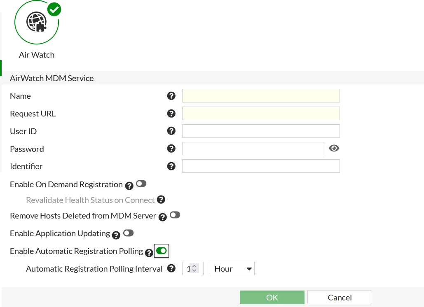The image size is (424, 307).
Task: Toggle Remove Hosts Deleted from MDM Server
Action: 175,215
